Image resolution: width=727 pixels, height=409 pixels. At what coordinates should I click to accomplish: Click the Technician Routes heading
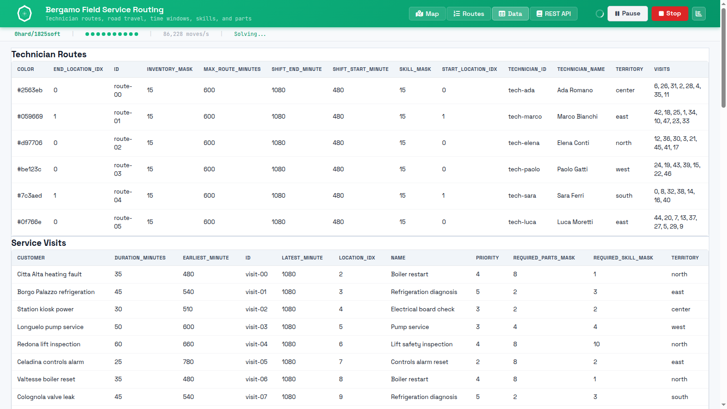pos(49,55)
